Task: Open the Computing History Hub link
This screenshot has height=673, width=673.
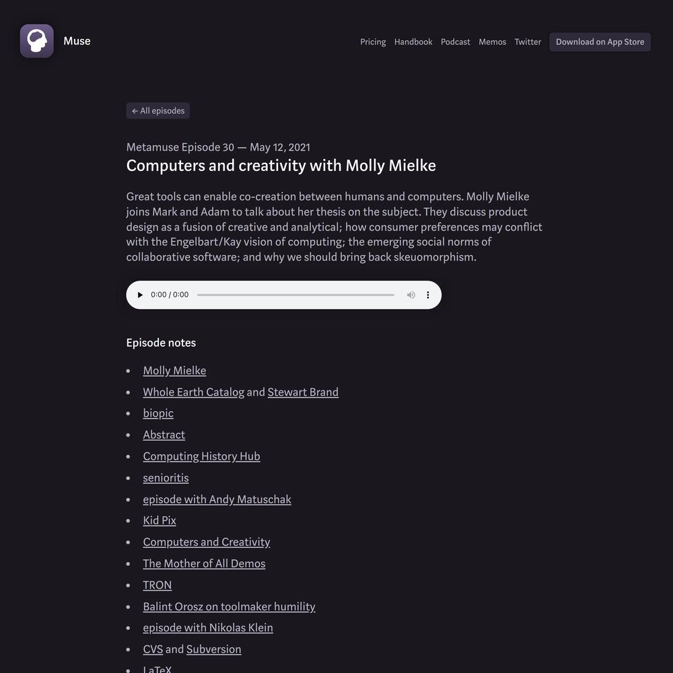Action: click(201, 456)
